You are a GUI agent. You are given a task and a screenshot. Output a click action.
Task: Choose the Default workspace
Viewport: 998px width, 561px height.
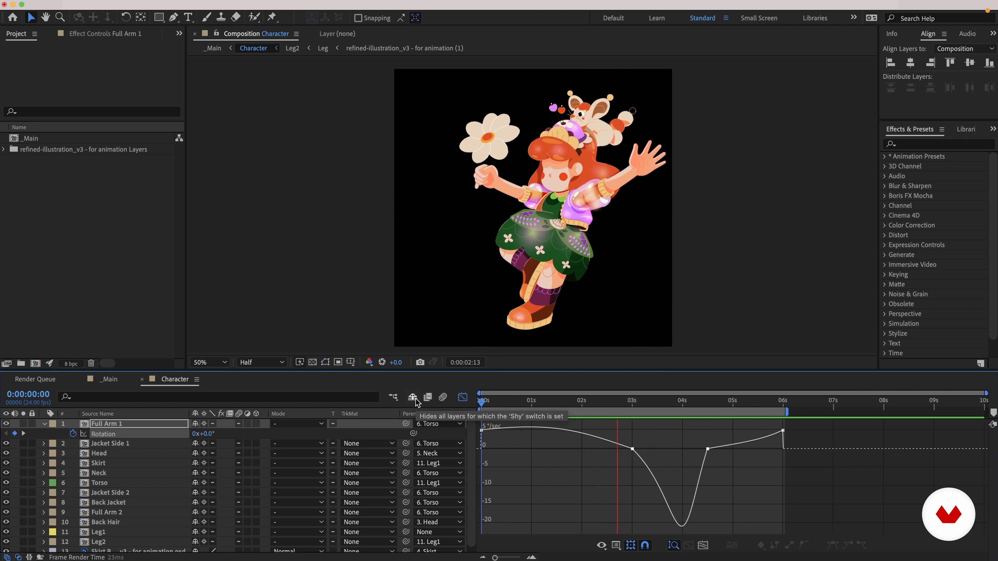point(613,18)
